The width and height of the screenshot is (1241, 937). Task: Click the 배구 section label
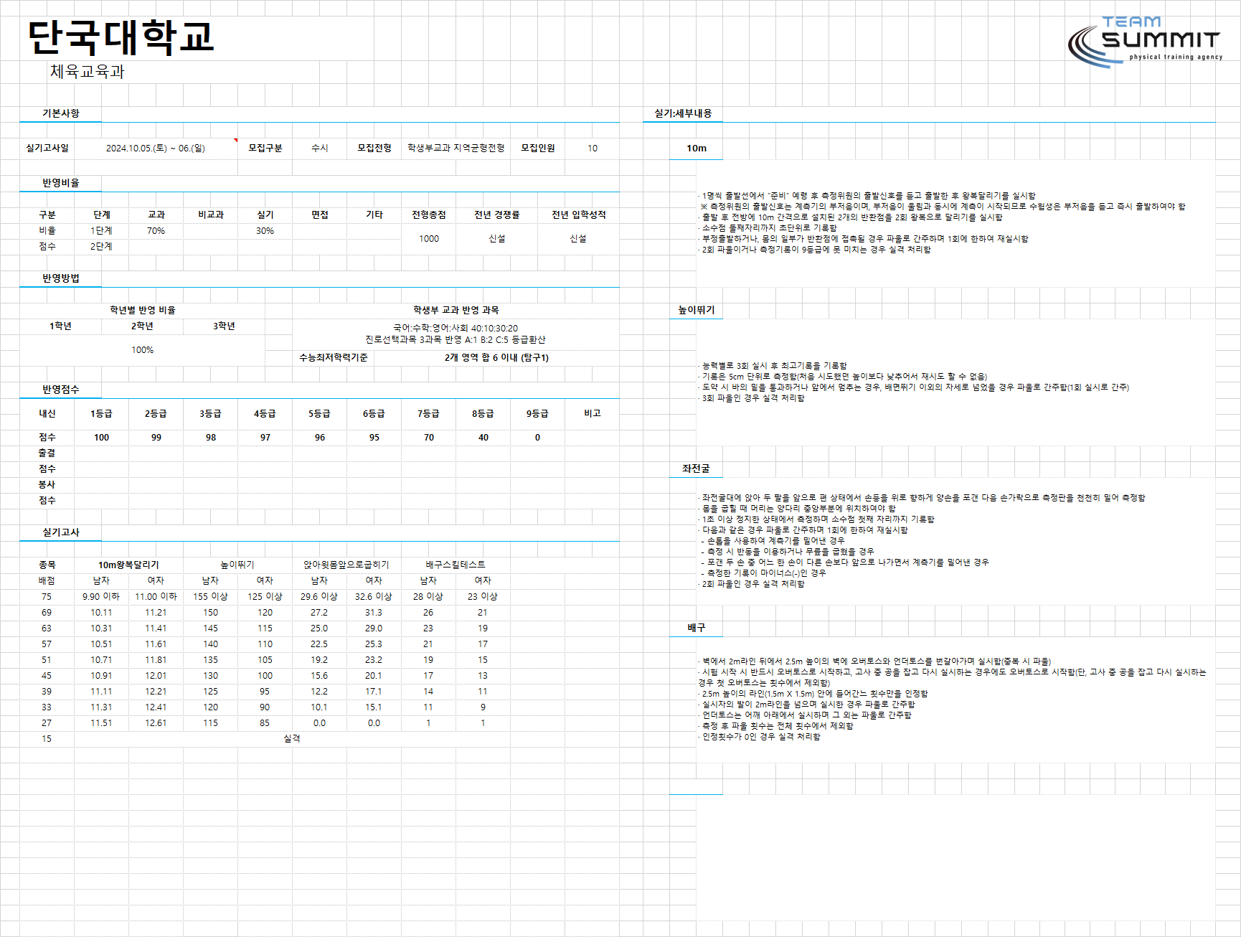click(x=696, y=628)
